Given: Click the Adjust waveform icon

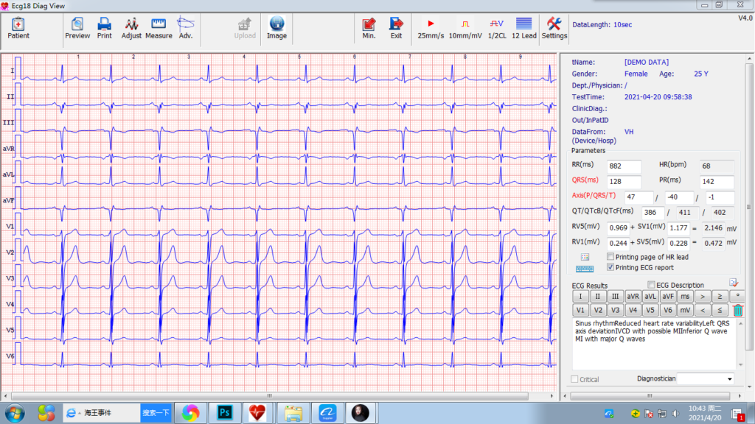Looking at the screenshot, I should (x=131, y=29).
